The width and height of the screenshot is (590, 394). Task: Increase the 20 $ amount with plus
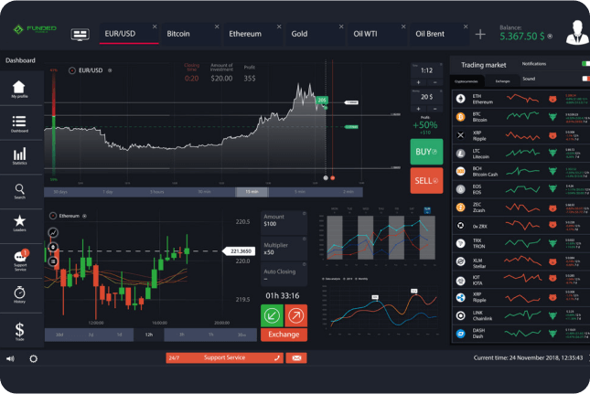pyautogui.click(x=418, y=109)
